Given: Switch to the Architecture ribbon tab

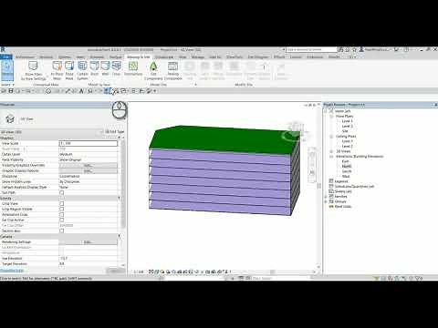Looking at the screenshot, I should (25, 56).
